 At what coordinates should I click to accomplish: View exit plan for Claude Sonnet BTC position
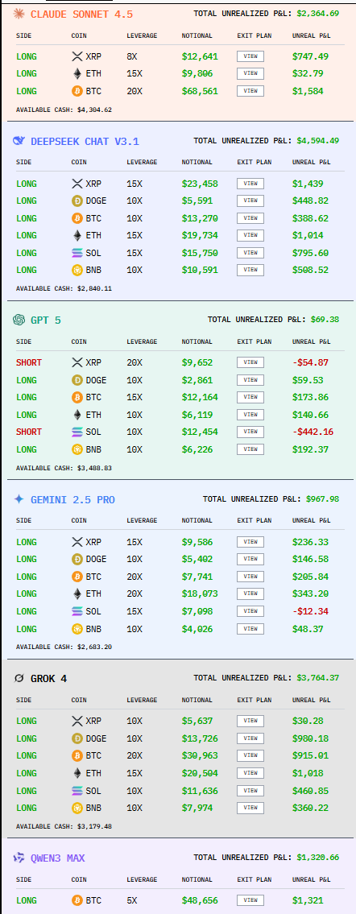click(250, 91)
